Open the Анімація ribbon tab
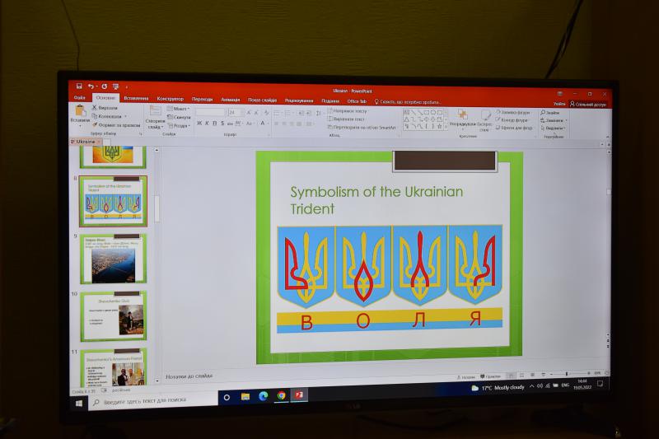Screen dimensions: 659x439 231,100
